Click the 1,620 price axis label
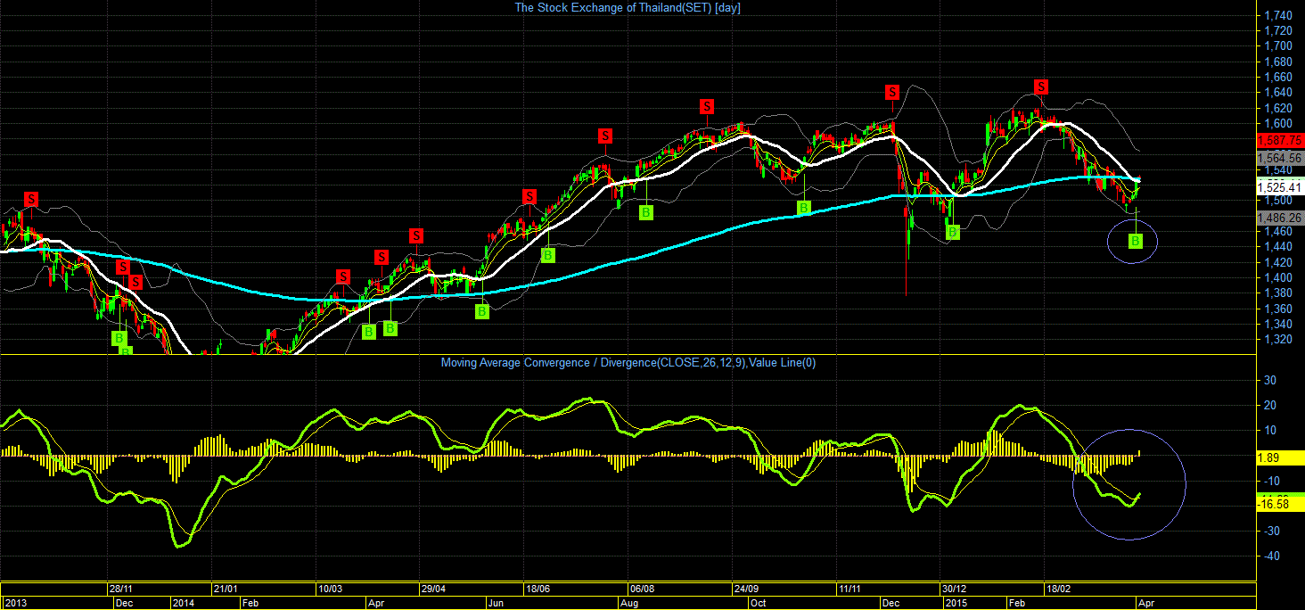The image size is (1305, 610). coord(1278,108)
